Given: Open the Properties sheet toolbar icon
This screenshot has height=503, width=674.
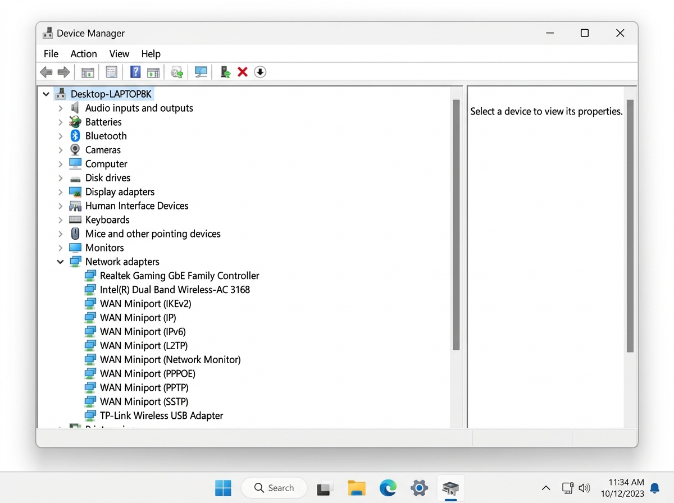Looking at the screenshot, I should pyautogui.click(x=111, y=72).
